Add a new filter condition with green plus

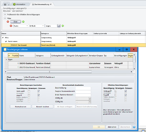pos(23,22)
